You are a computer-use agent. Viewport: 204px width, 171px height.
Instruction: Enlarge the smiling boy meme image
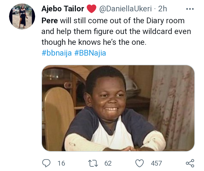tap(118, 108)
